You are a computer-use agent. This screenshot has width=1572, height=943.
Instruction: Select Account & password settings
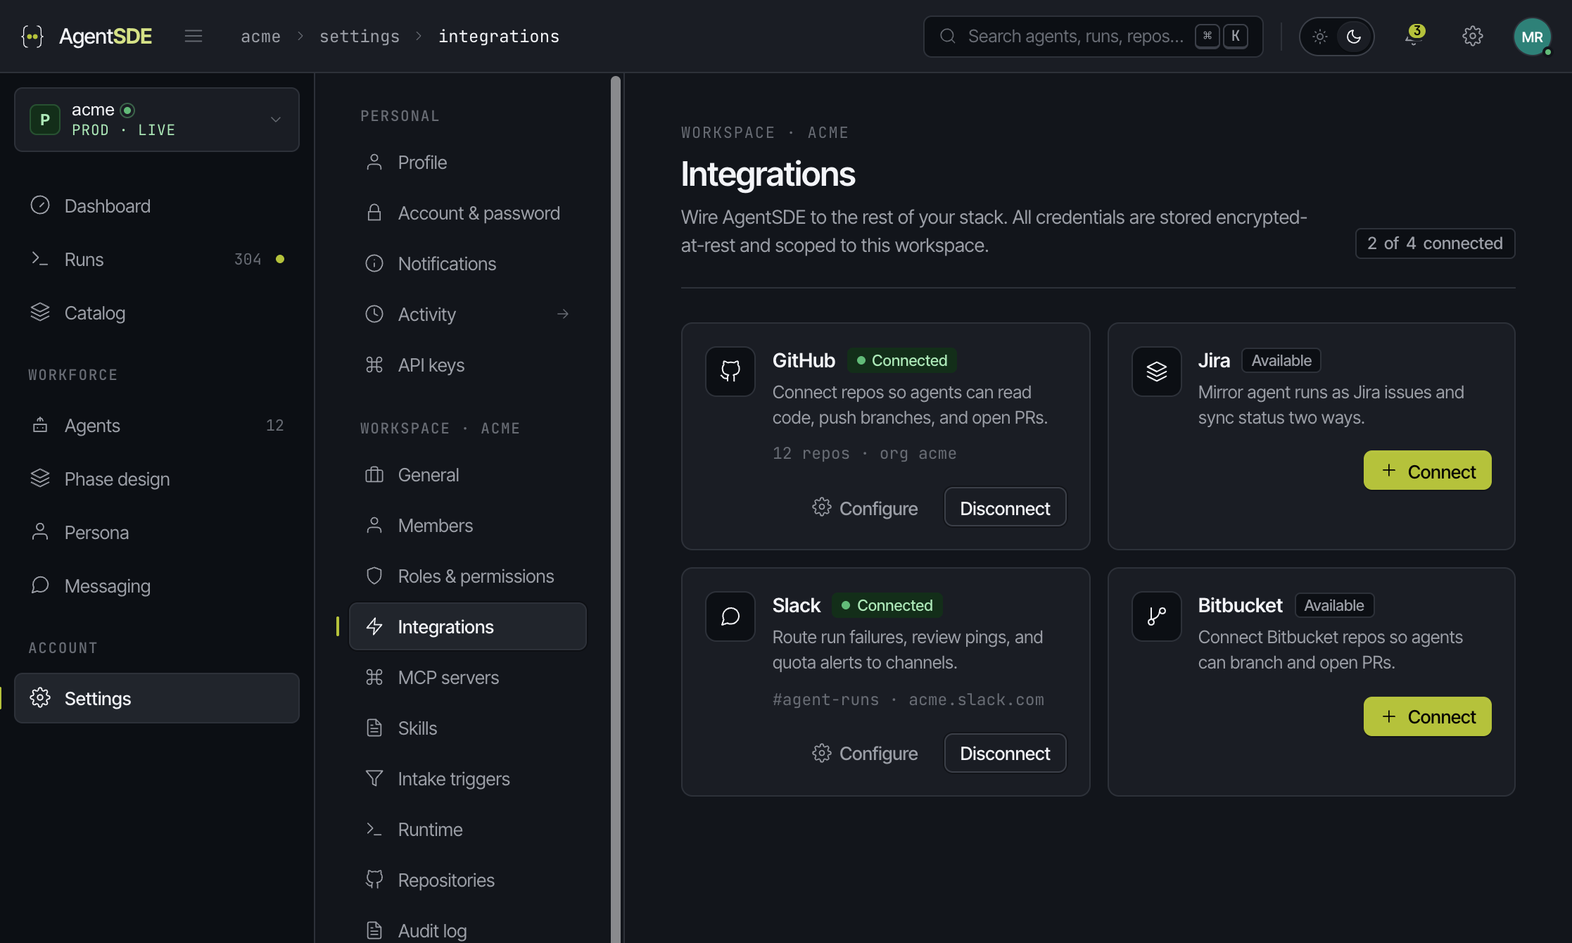[468, 213]
